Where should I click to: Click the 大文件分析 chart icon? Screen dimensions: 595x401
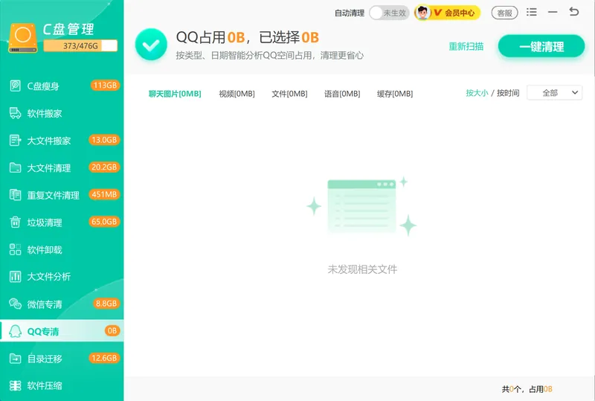click(15, 277)
